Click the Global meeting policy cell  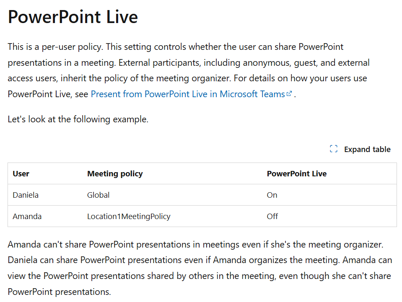click(98, 195)
